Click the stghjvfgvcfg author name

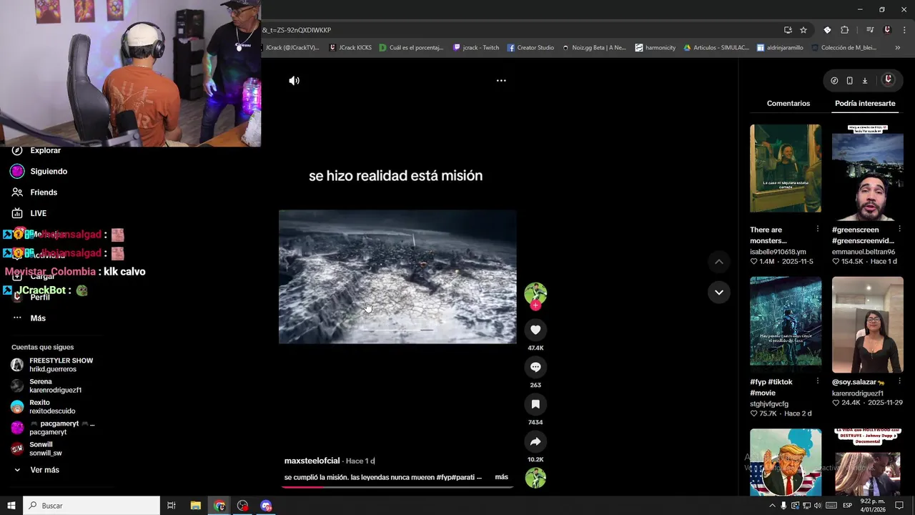click(x=769, y=404)
